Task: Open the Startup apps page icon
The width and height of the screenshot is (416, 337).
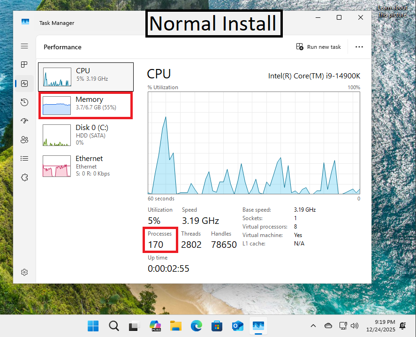Action: click(x=24, y=121)
